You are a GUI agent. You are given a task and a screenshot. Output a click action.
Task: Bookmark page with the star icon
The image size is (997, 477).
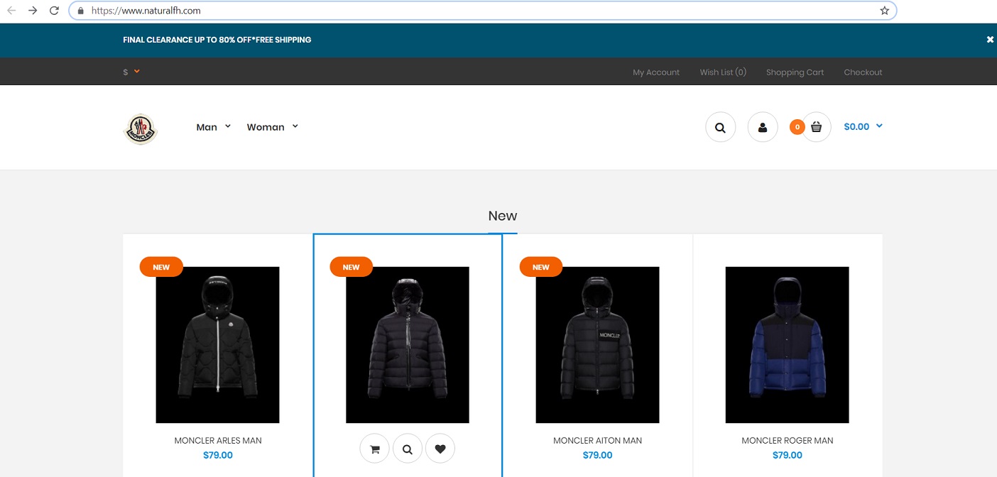(884, 11)
